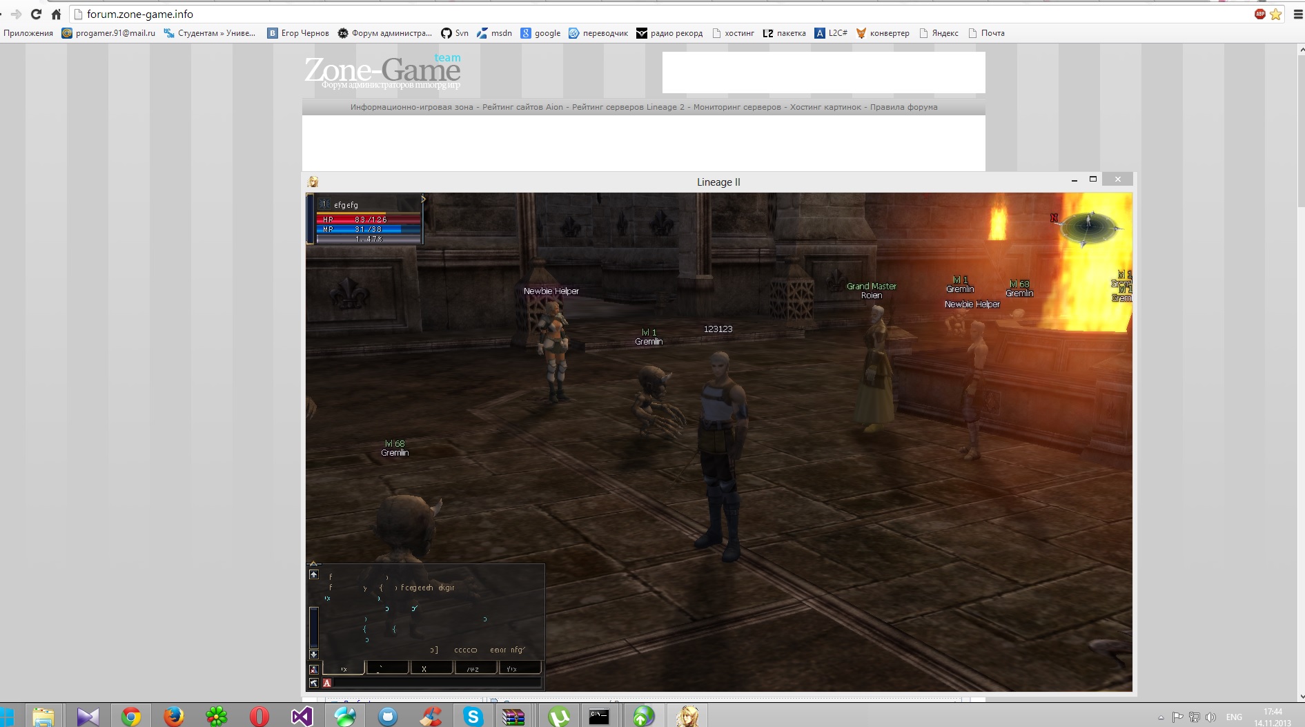
Task: Click the red A chat mode icon
Action: coord(327,683)
